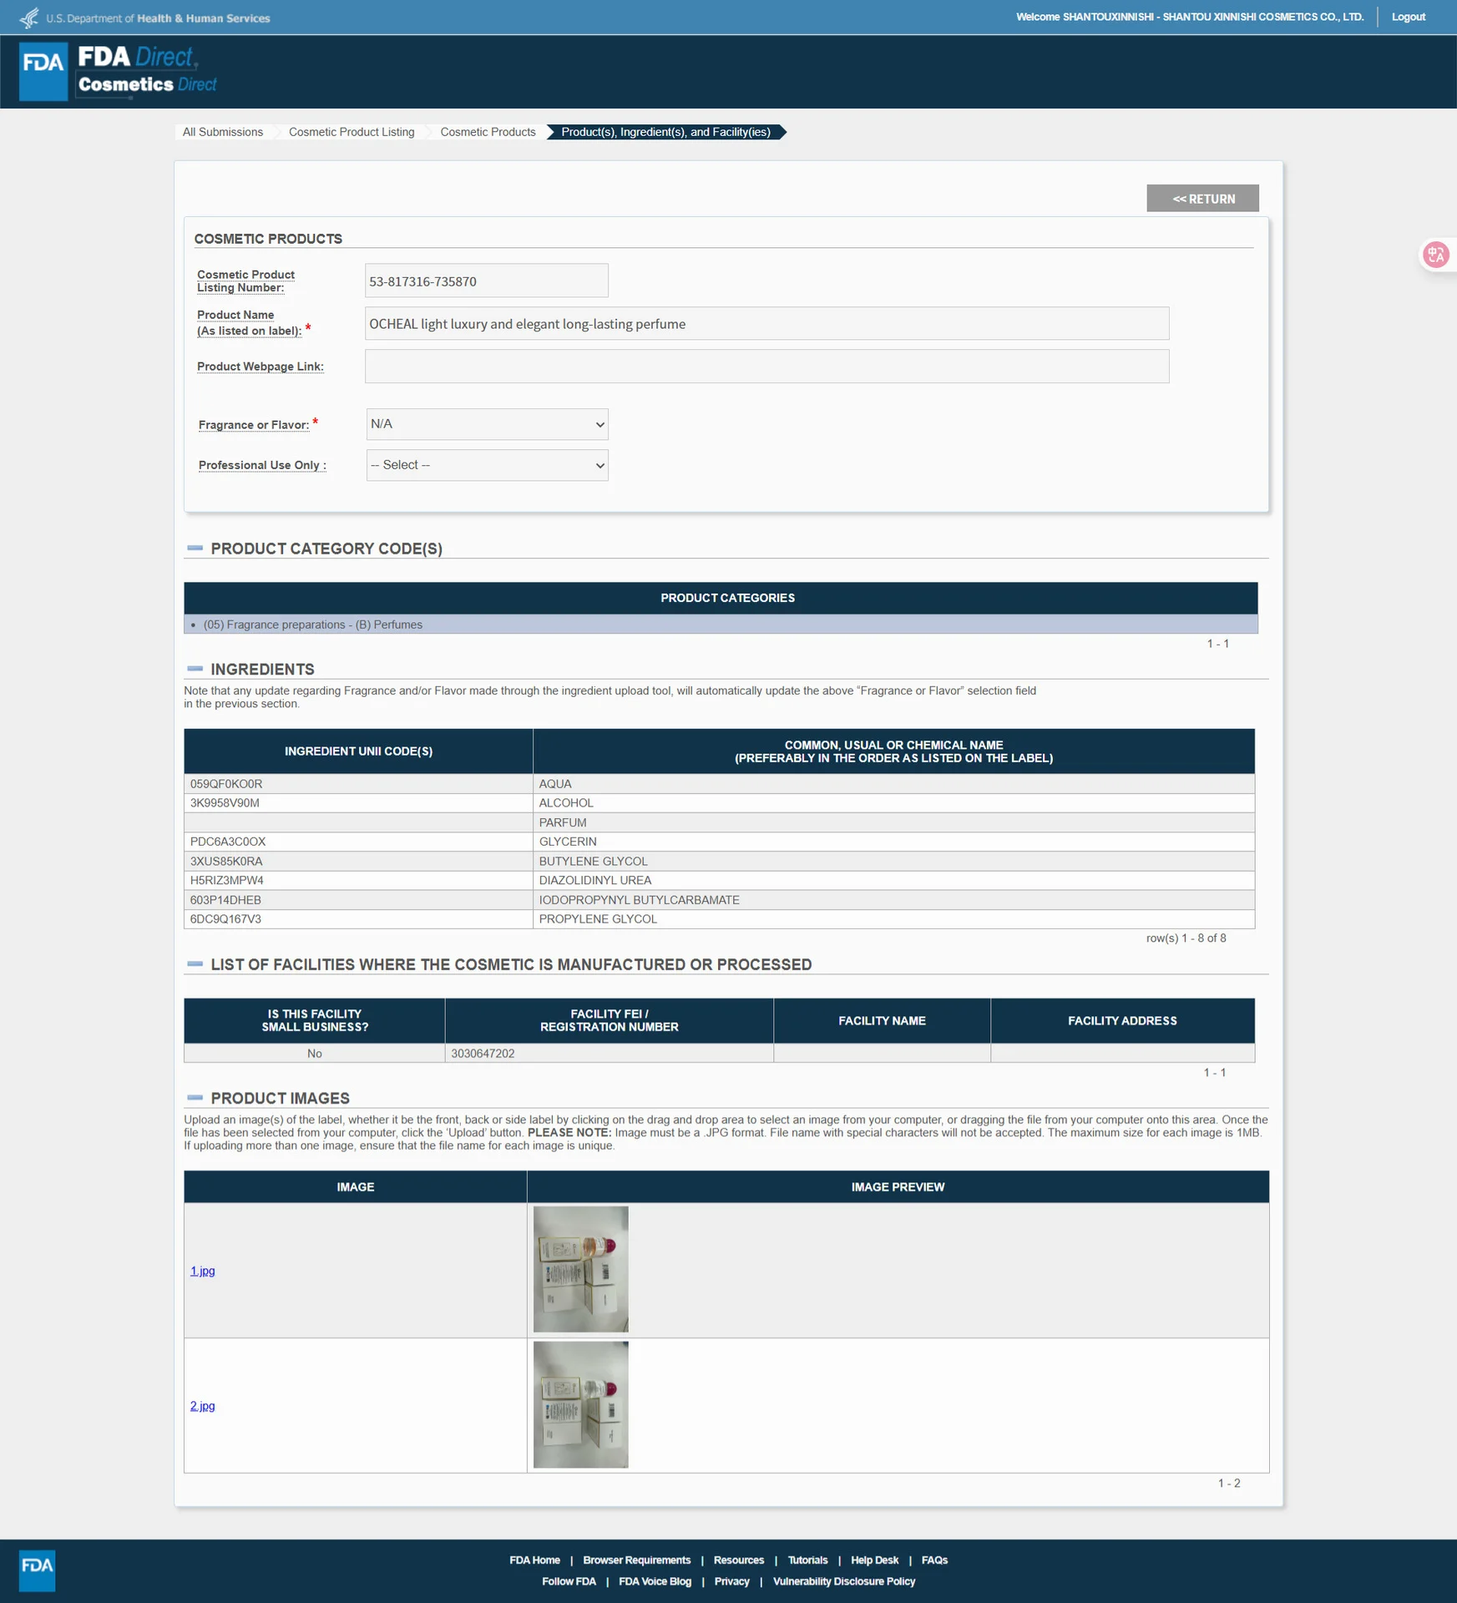Image resolution: width=1457 pixels, height=1603 pixels.
Task: Click the Fragrance preparations - Perfumes category row
Action: [x=721, y=625]
